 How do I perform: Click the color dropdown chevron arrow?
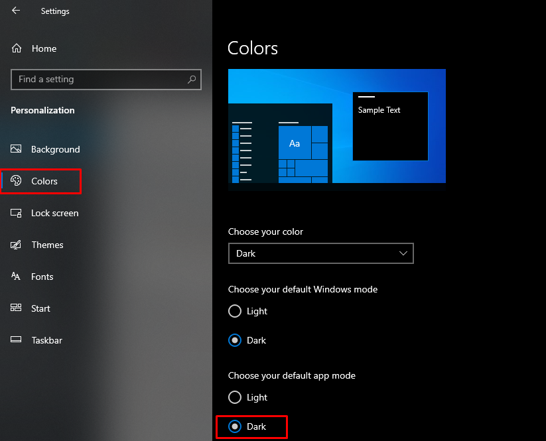click(x=403, y=253)
